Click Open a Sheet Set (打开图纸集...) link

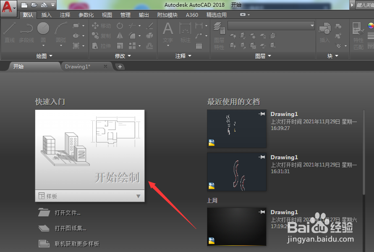click(71, 228)
